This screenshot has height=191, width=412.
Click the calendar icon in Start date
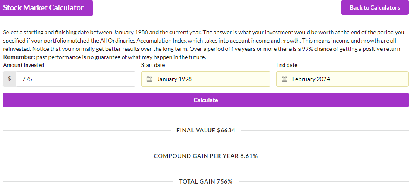(149, 79)
